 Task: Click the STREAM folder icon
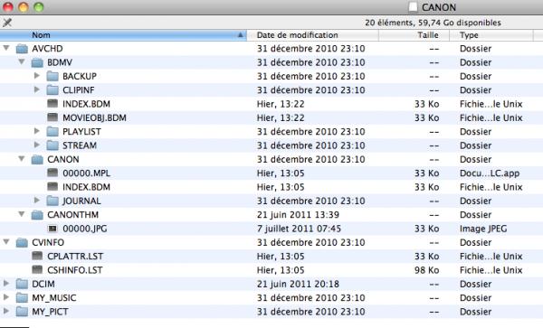(52, 145)
